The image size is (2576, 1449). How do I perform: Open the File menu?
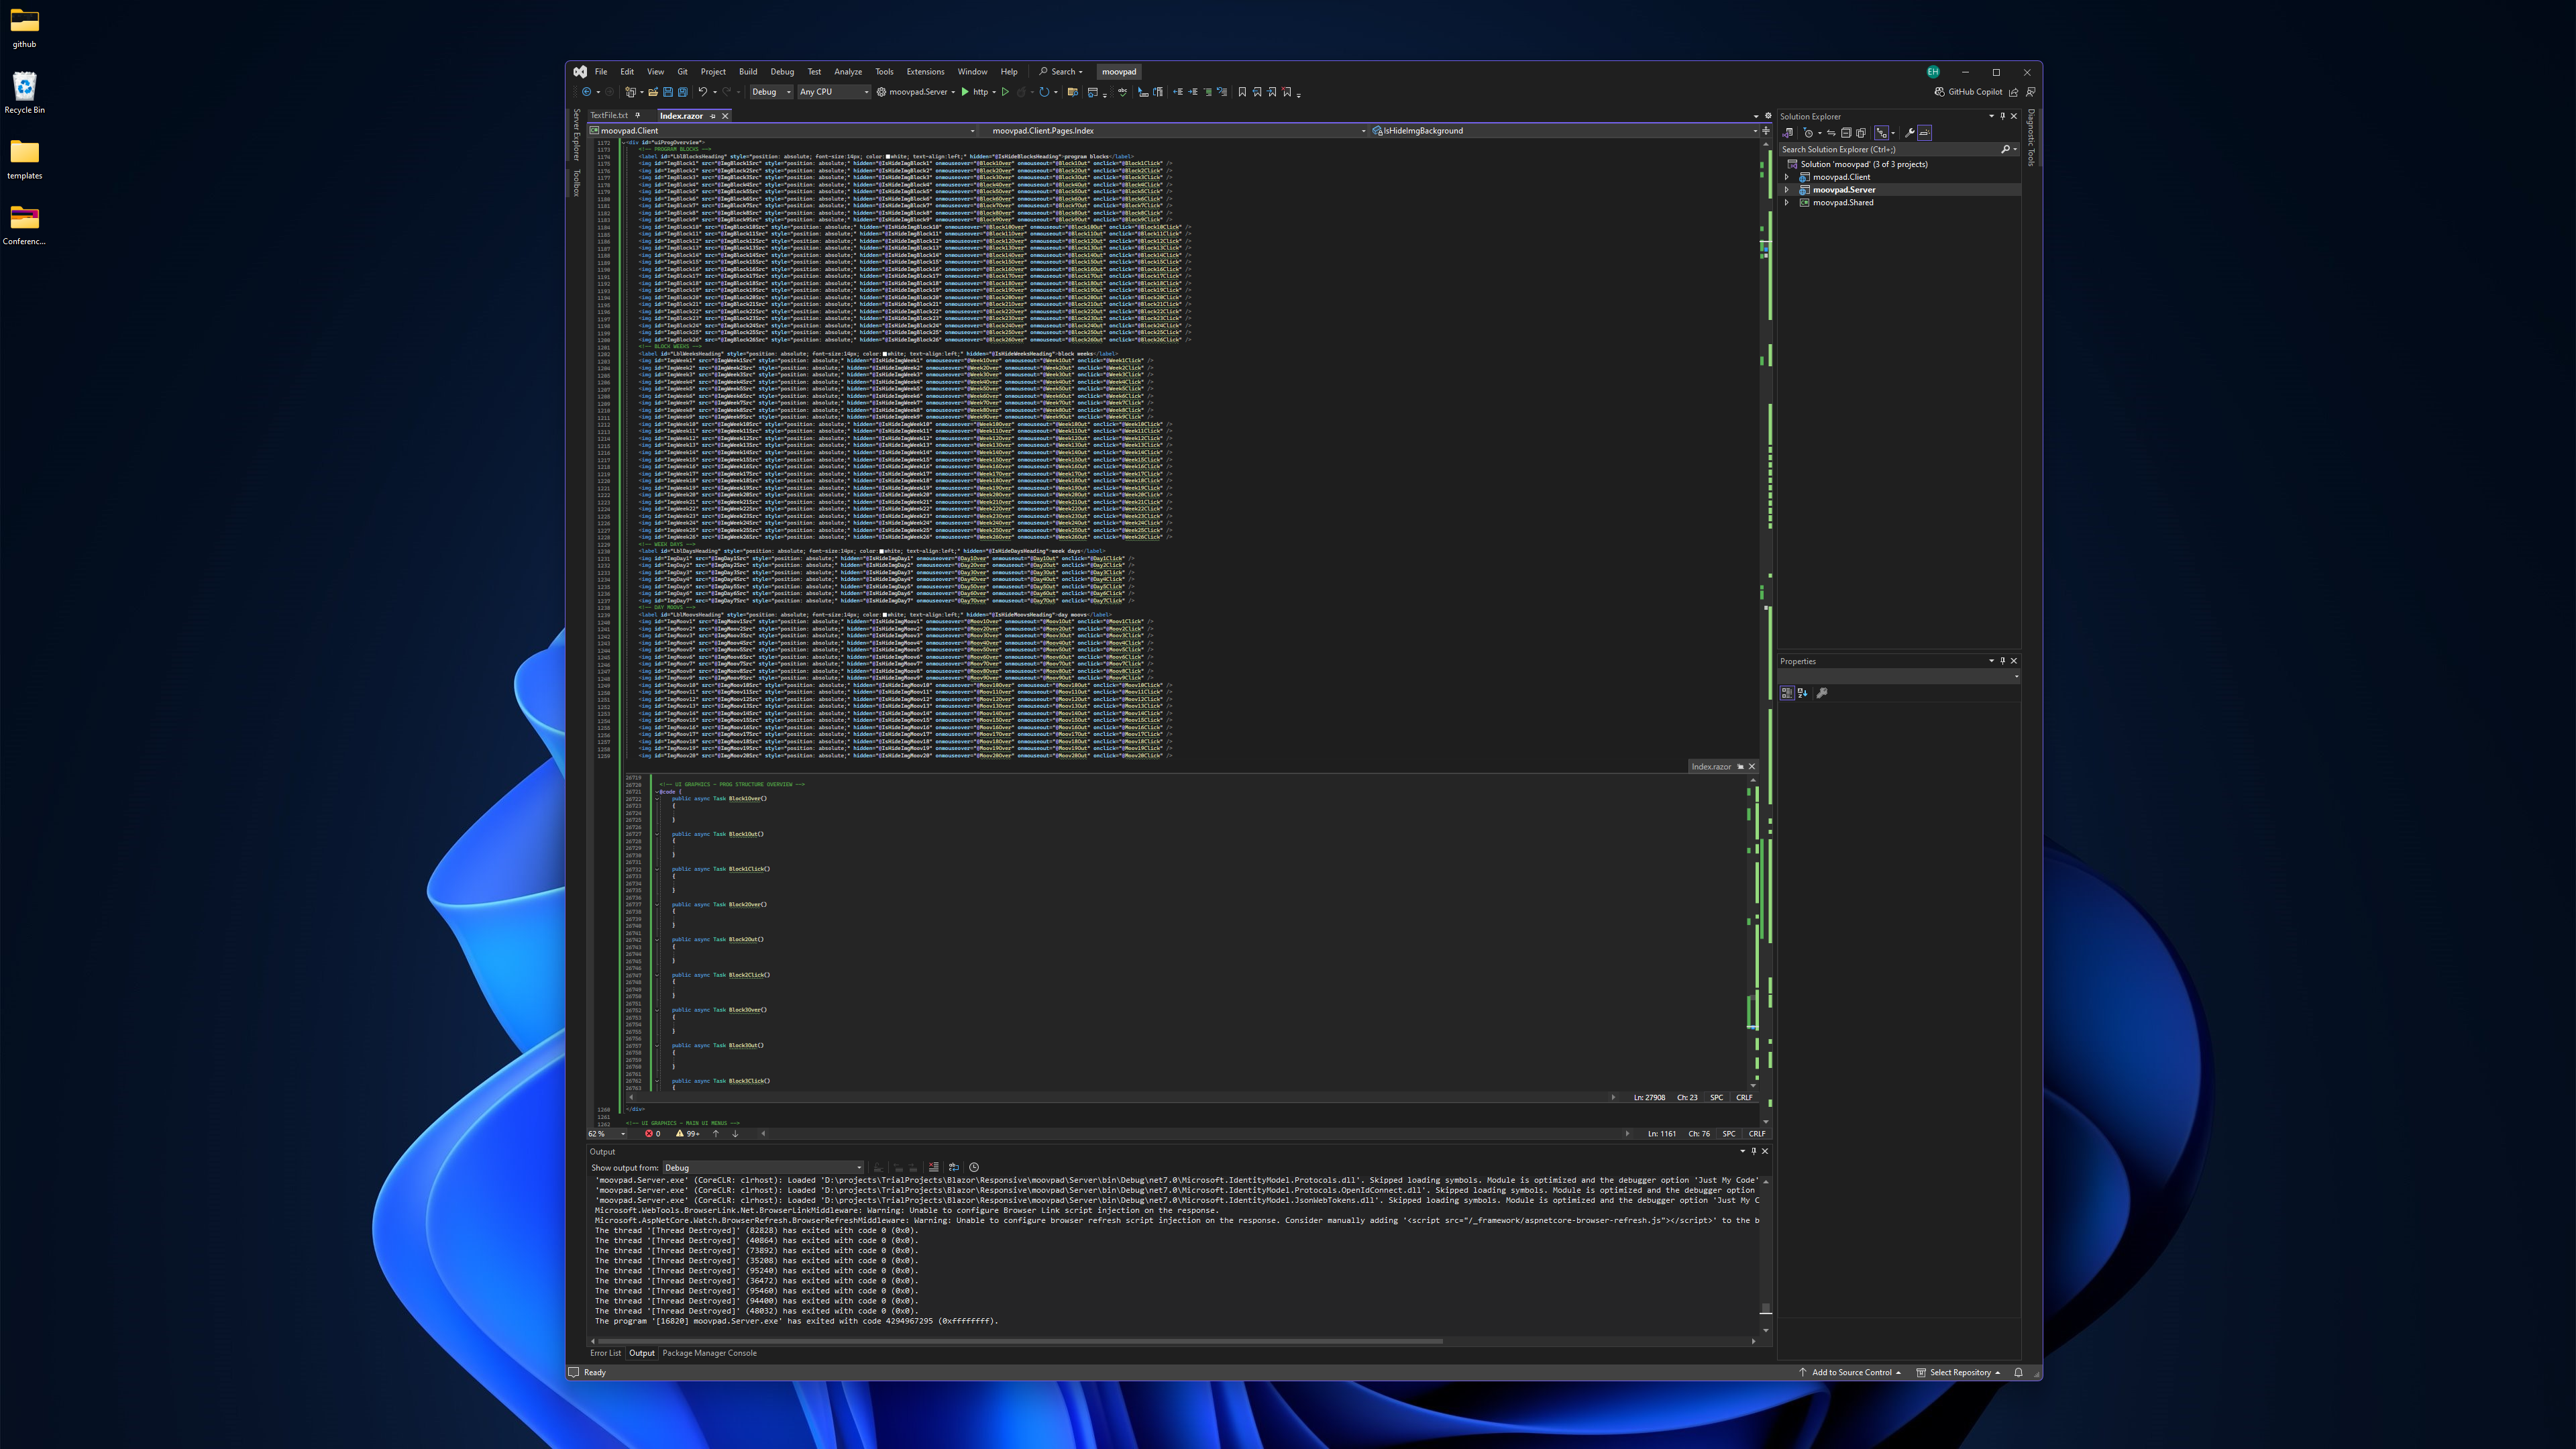click(601, 72)
